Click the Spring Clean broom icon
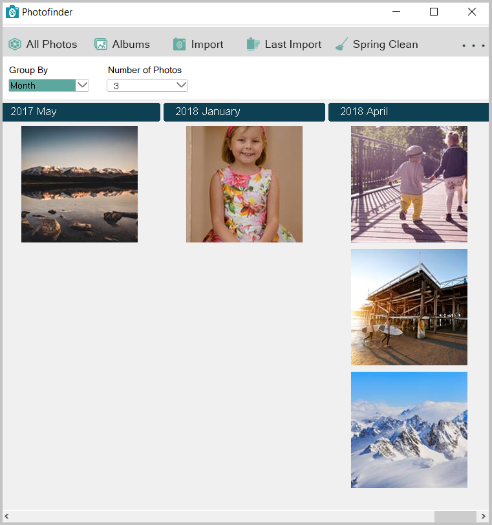 point(342,44)
